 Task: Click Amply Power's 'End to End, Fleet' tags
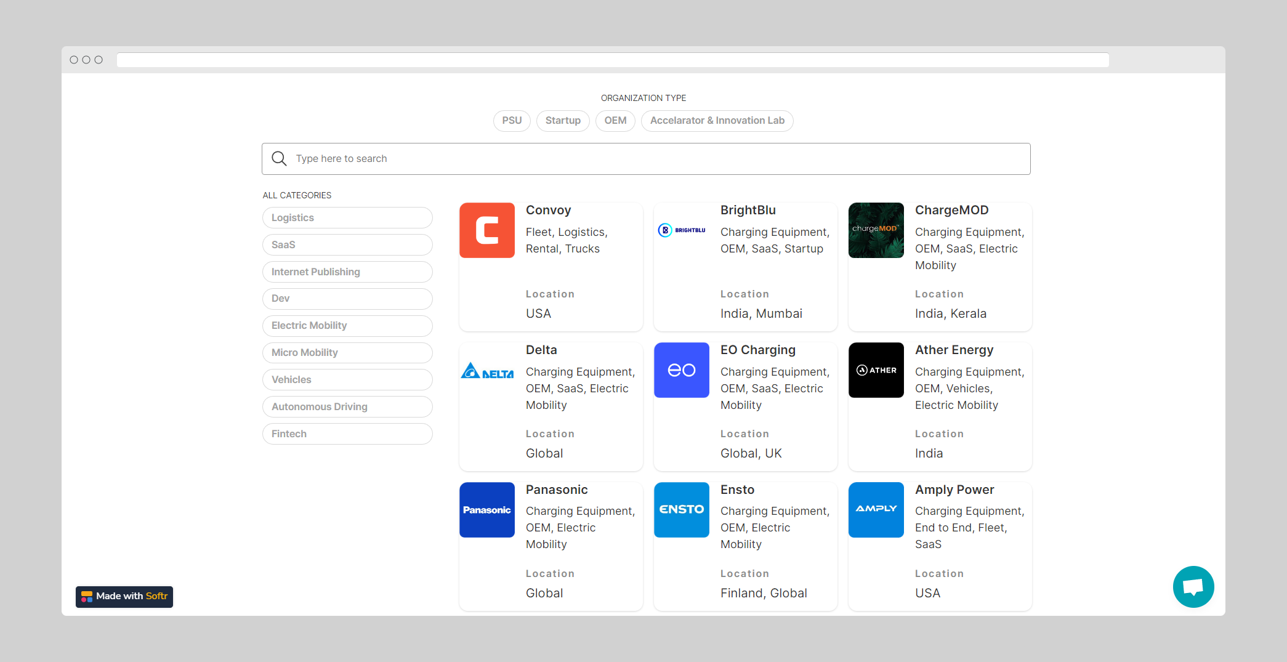point(960,528)
